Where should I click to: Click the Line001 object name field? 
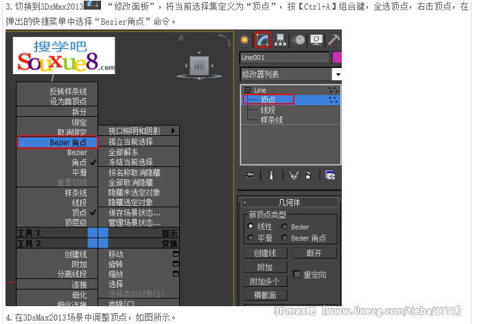pos(284,58)
